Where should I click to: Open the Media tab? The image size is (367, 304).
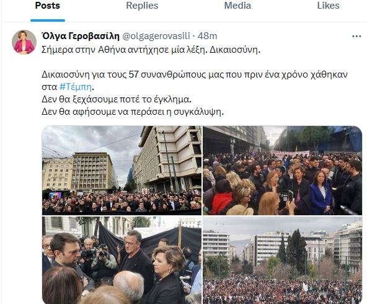pyautogui.click(x=237, y=6)
